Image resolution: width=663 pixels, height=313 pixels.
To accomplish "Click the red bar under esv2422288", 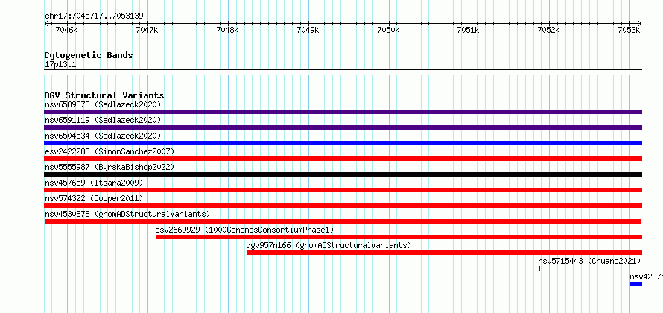I will 343,159.
